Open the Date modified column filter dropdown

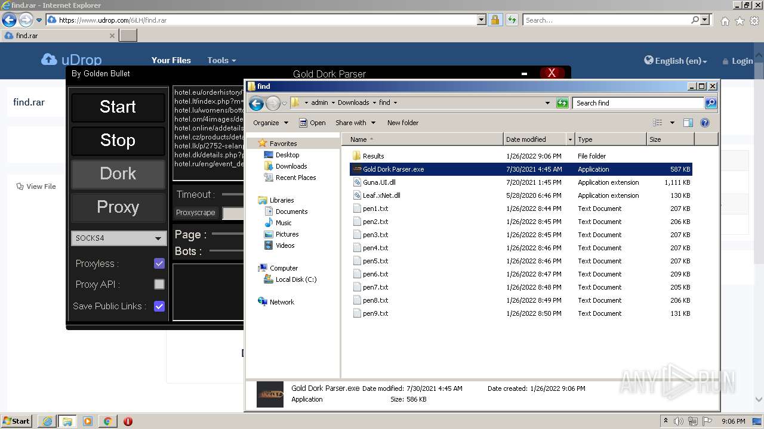(x=570, y=139)
